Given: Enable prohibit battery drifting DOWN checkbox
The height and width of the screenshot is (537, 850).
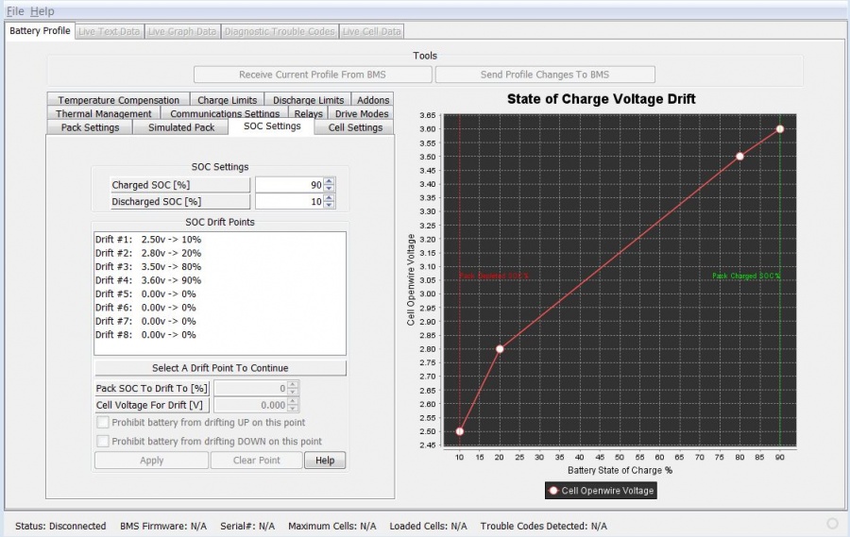Looking at the screenshot, I should (103, 441).
